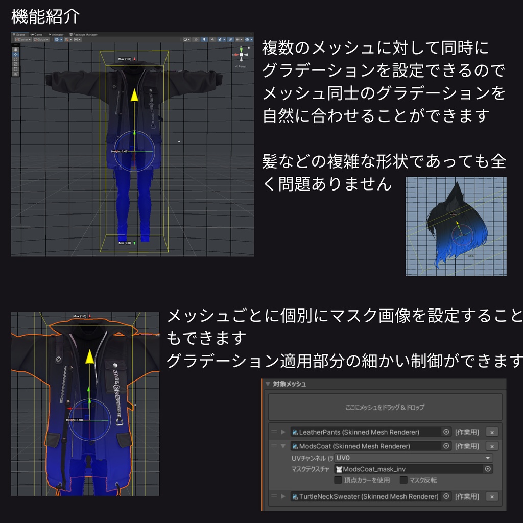This screenshot has height=523, width=523.
Task: Click the mesh drag and drop area
Action: click(385, 406)
